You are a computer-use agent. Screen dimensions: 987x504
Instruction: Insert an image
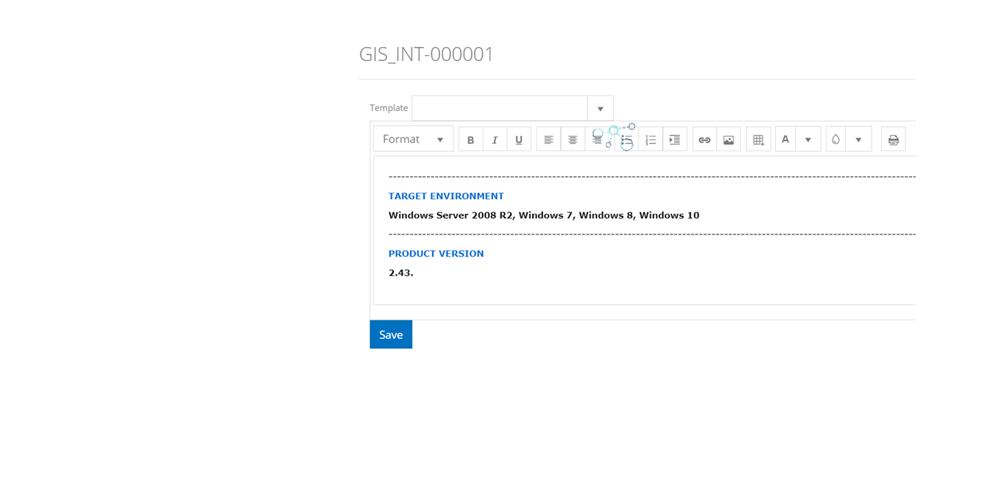click(x=729, y=140)
